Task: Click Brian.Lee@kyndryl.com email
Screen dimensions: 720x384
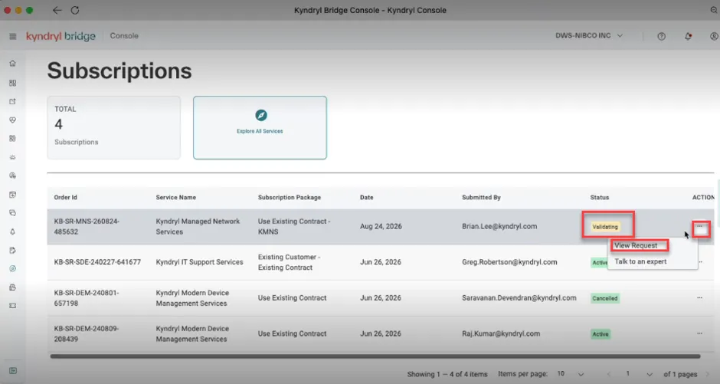Action: click(x=499, y=226)
